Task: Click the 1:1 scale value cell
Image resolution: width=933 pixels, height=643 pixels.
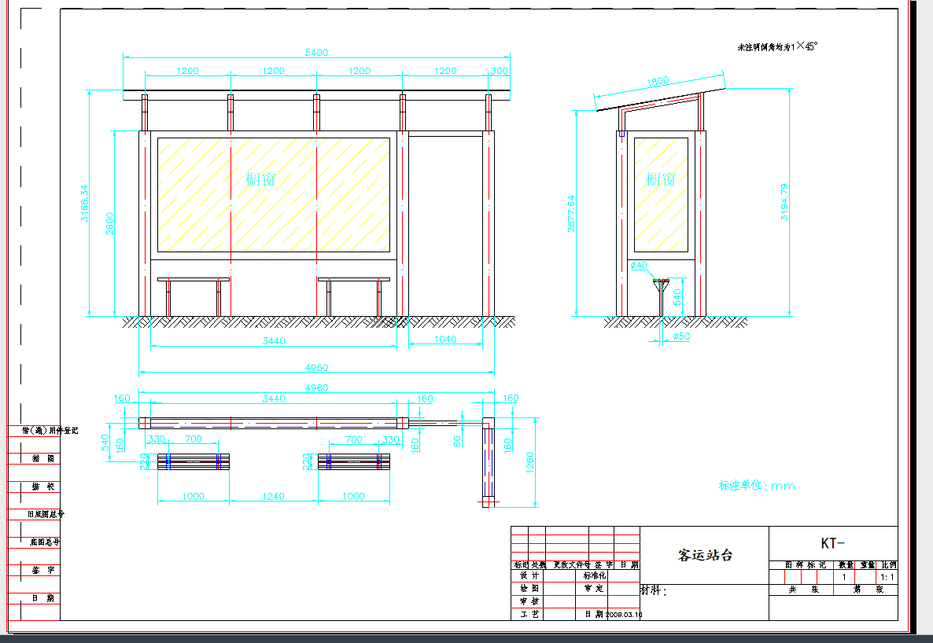Action: (887, 576)
